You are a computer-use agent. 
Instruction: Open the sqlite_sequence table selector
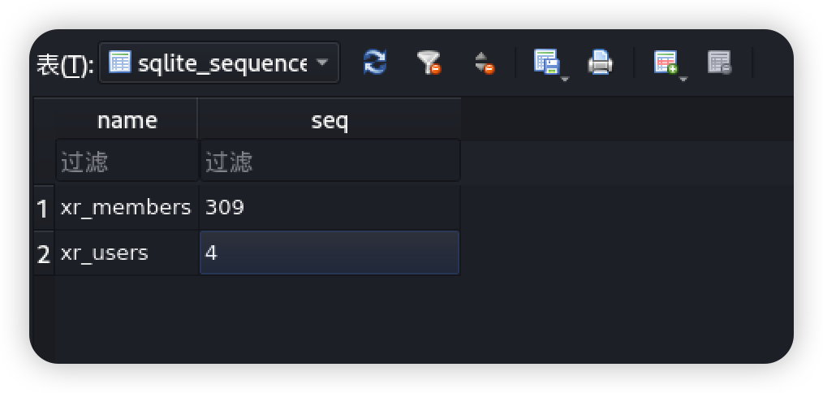coord(219,63)
